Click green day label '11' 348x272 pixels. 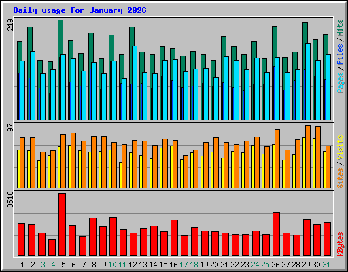(x=122, y=265)
